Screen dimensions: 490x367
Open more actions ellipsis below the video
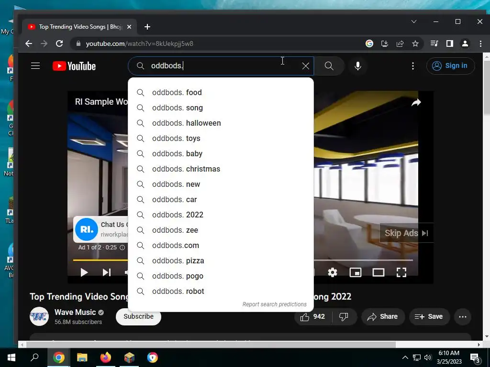pyautogui.click(x=463, y=317)
